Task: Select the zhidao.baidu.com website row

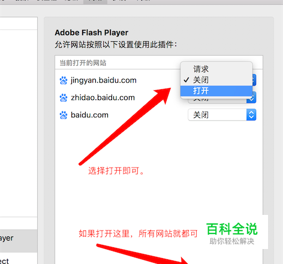Action: (159, 98)
